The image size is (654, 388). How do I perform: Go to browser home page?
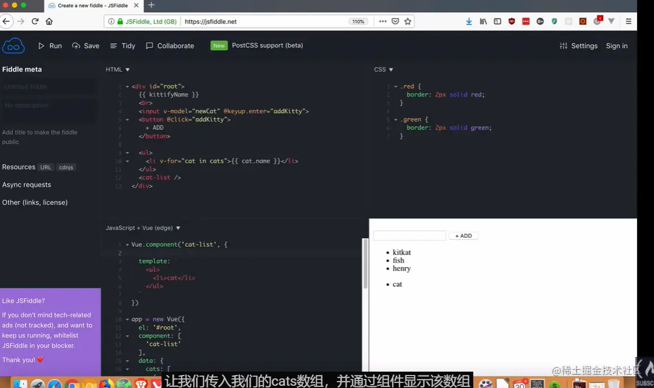point(49,21)
